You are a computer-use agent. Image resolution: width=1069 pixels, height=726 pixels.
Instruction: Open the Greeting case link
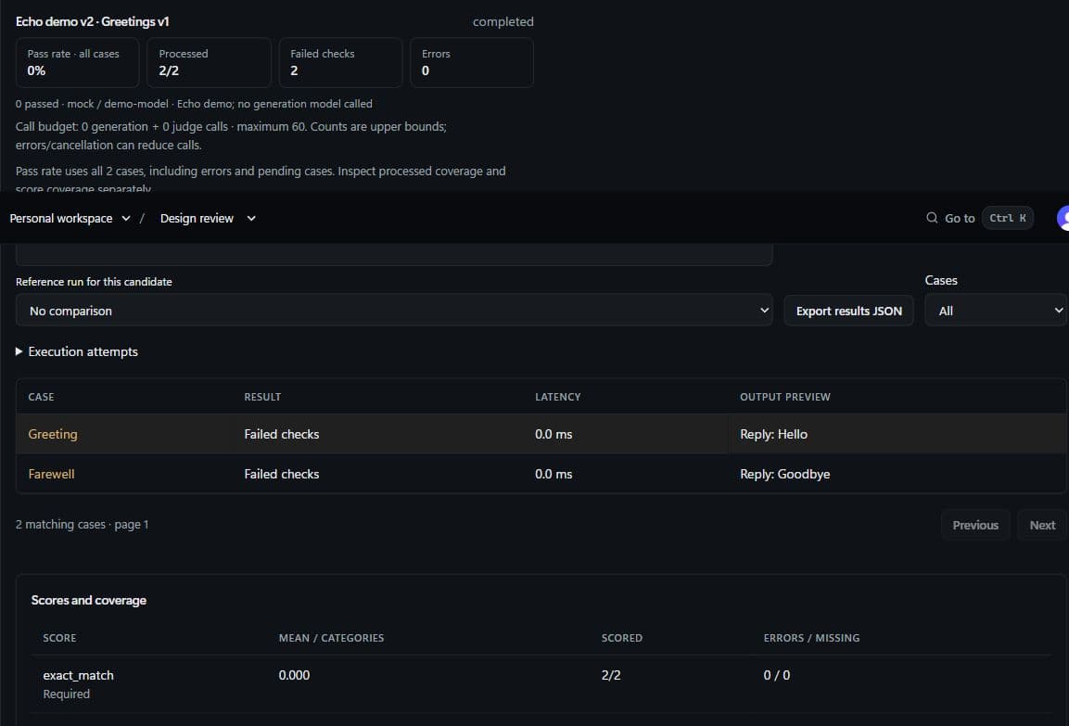tap(53, 434)
